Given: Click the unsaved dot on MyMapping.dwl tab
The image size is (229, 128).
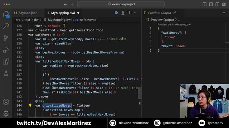Looking at the screenshot, I should point(78,13).
